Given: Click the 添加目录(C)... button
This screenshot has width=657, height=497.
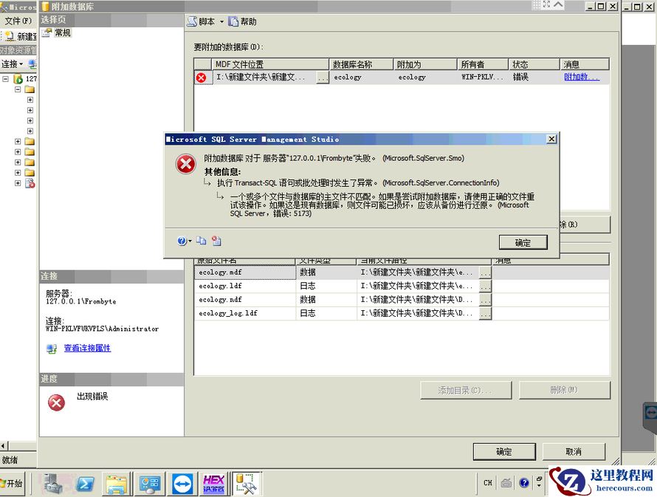Looking at the screenshot, I should click(x=466, y=390).
